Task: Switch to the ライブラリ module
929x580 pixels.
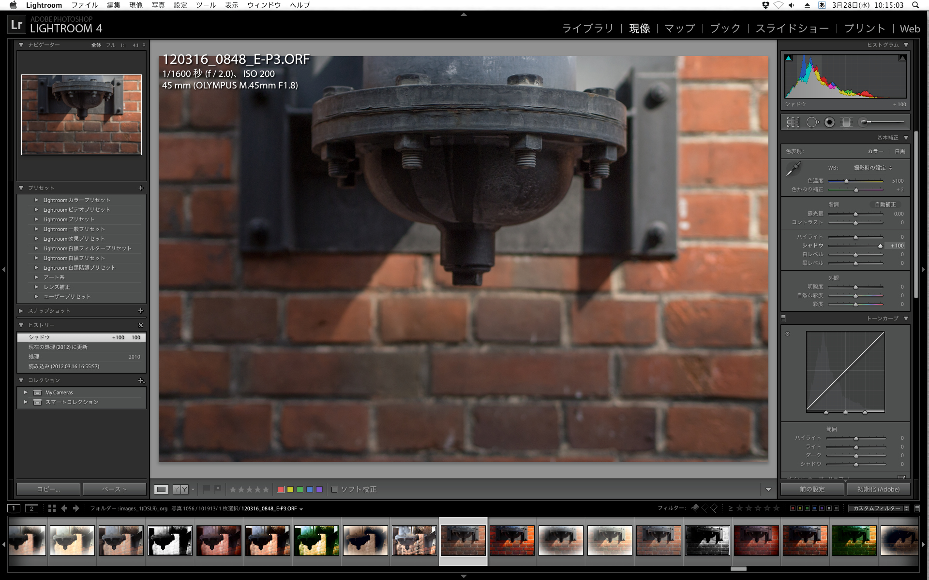Action: click(x=587, y=29)
